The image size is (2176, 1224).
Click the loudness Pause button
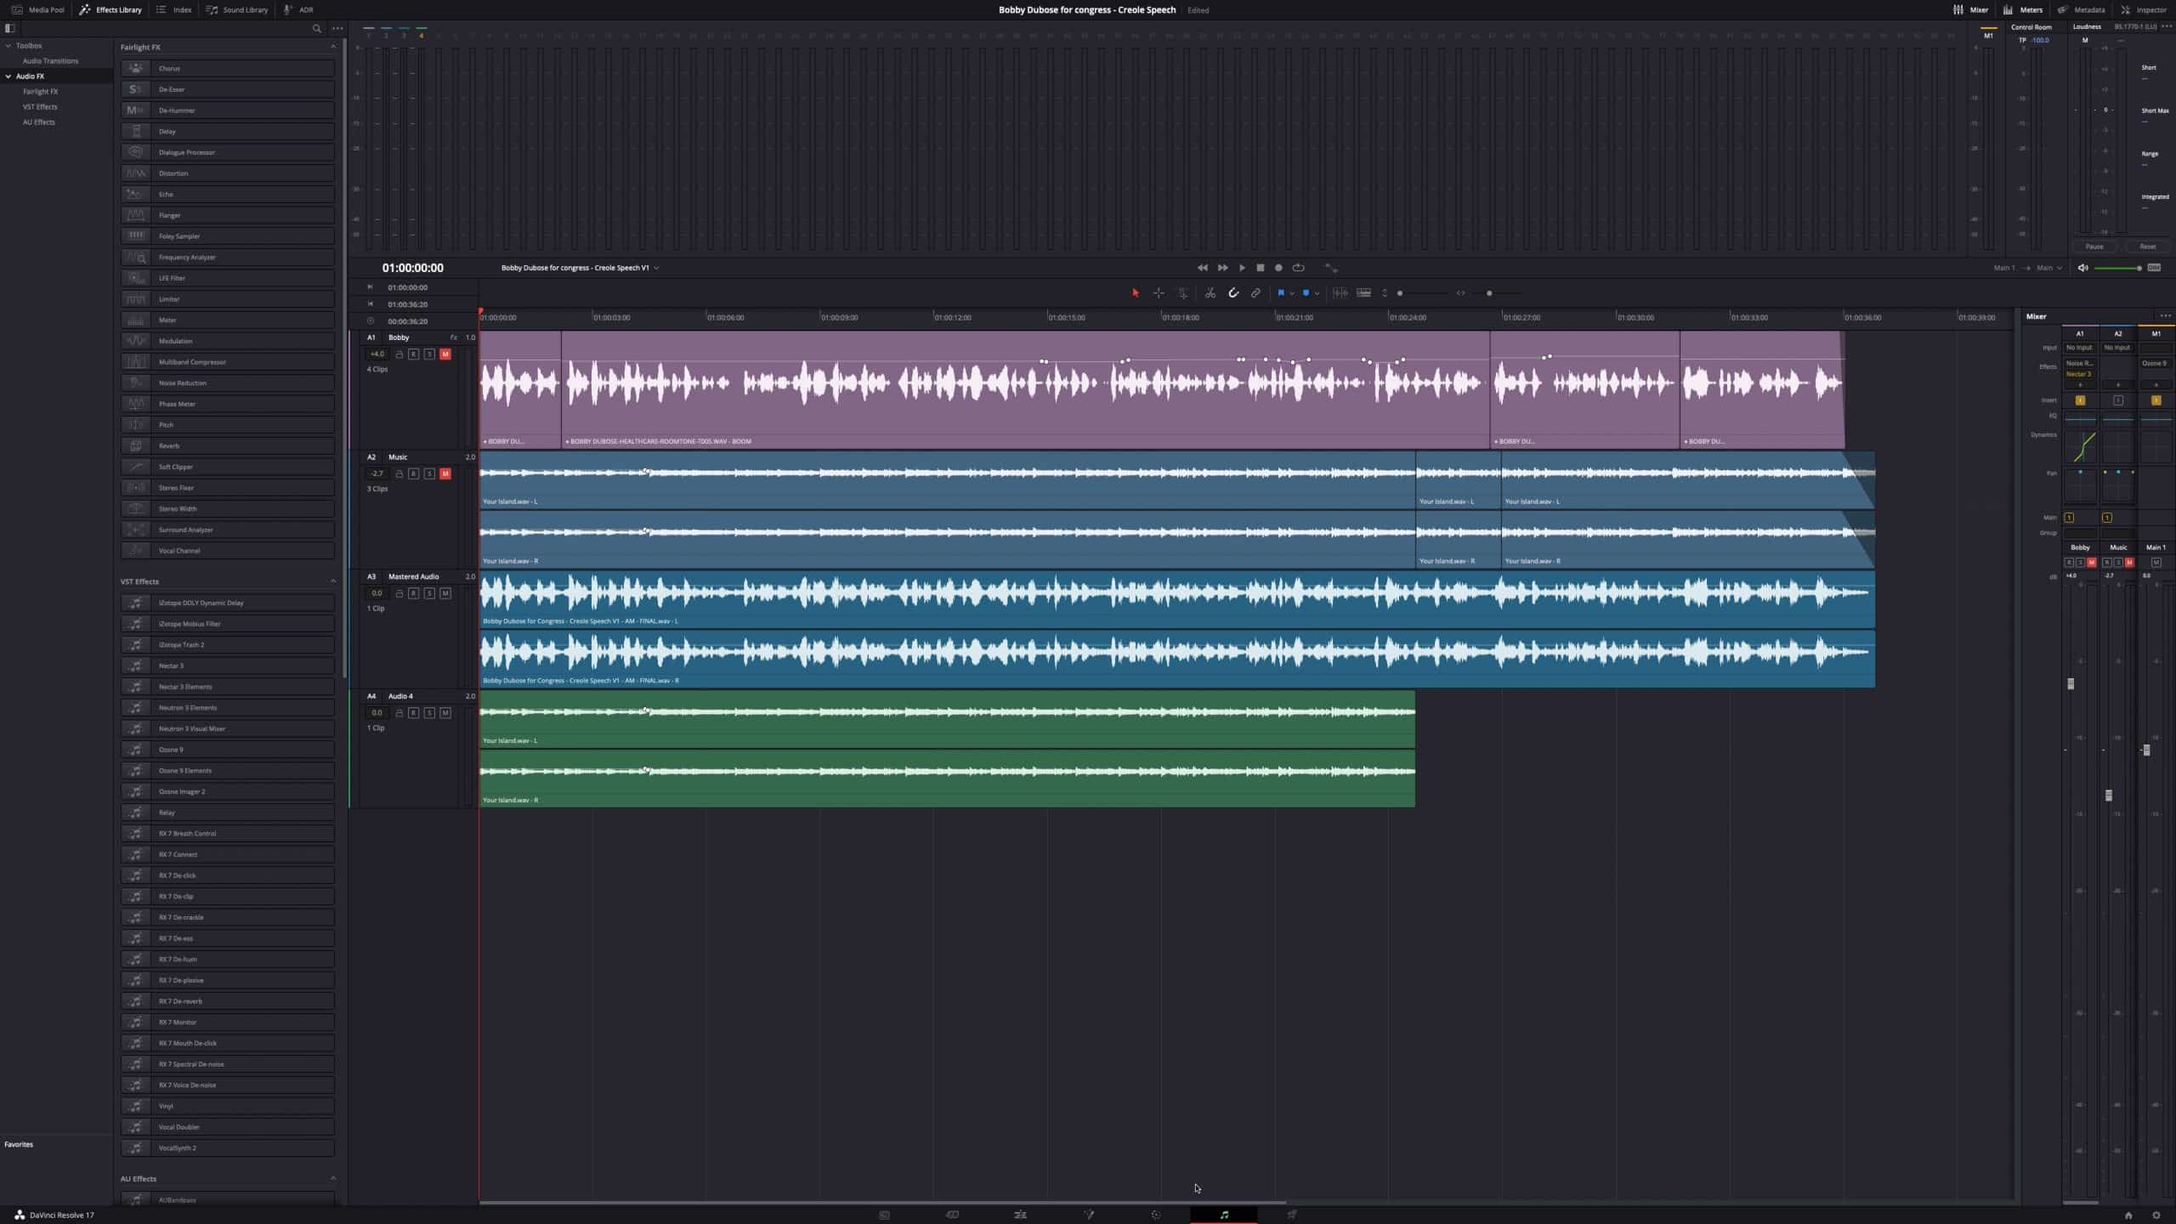pos(2094,246)
